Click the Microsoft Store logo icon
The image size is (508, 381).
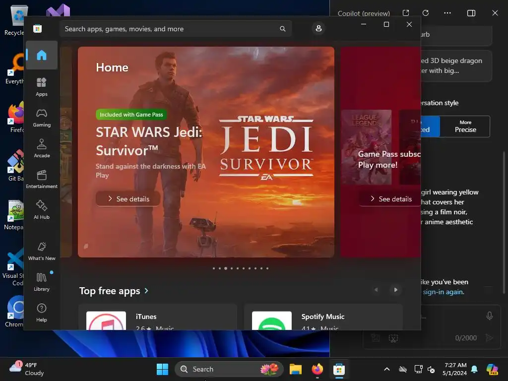click(x=37, y=28)
